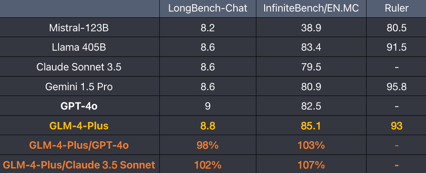This screenshot has width=426, height=173.
Task: Click GLM-4-Plus InfiniteBench score 85.1
Action: (x=311, y=126)
